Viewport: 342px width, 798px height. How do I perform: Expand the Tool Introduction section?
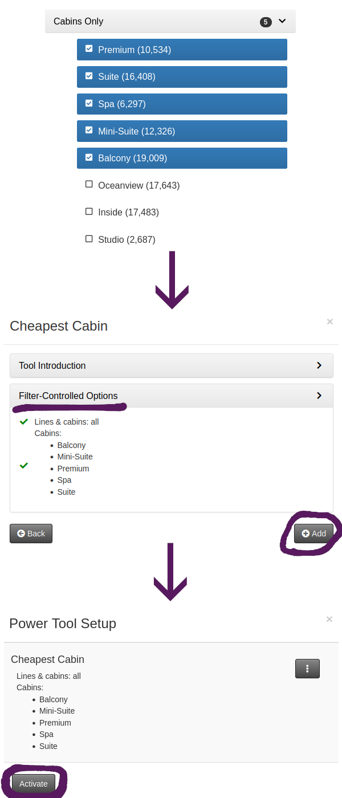coord(319,365)
